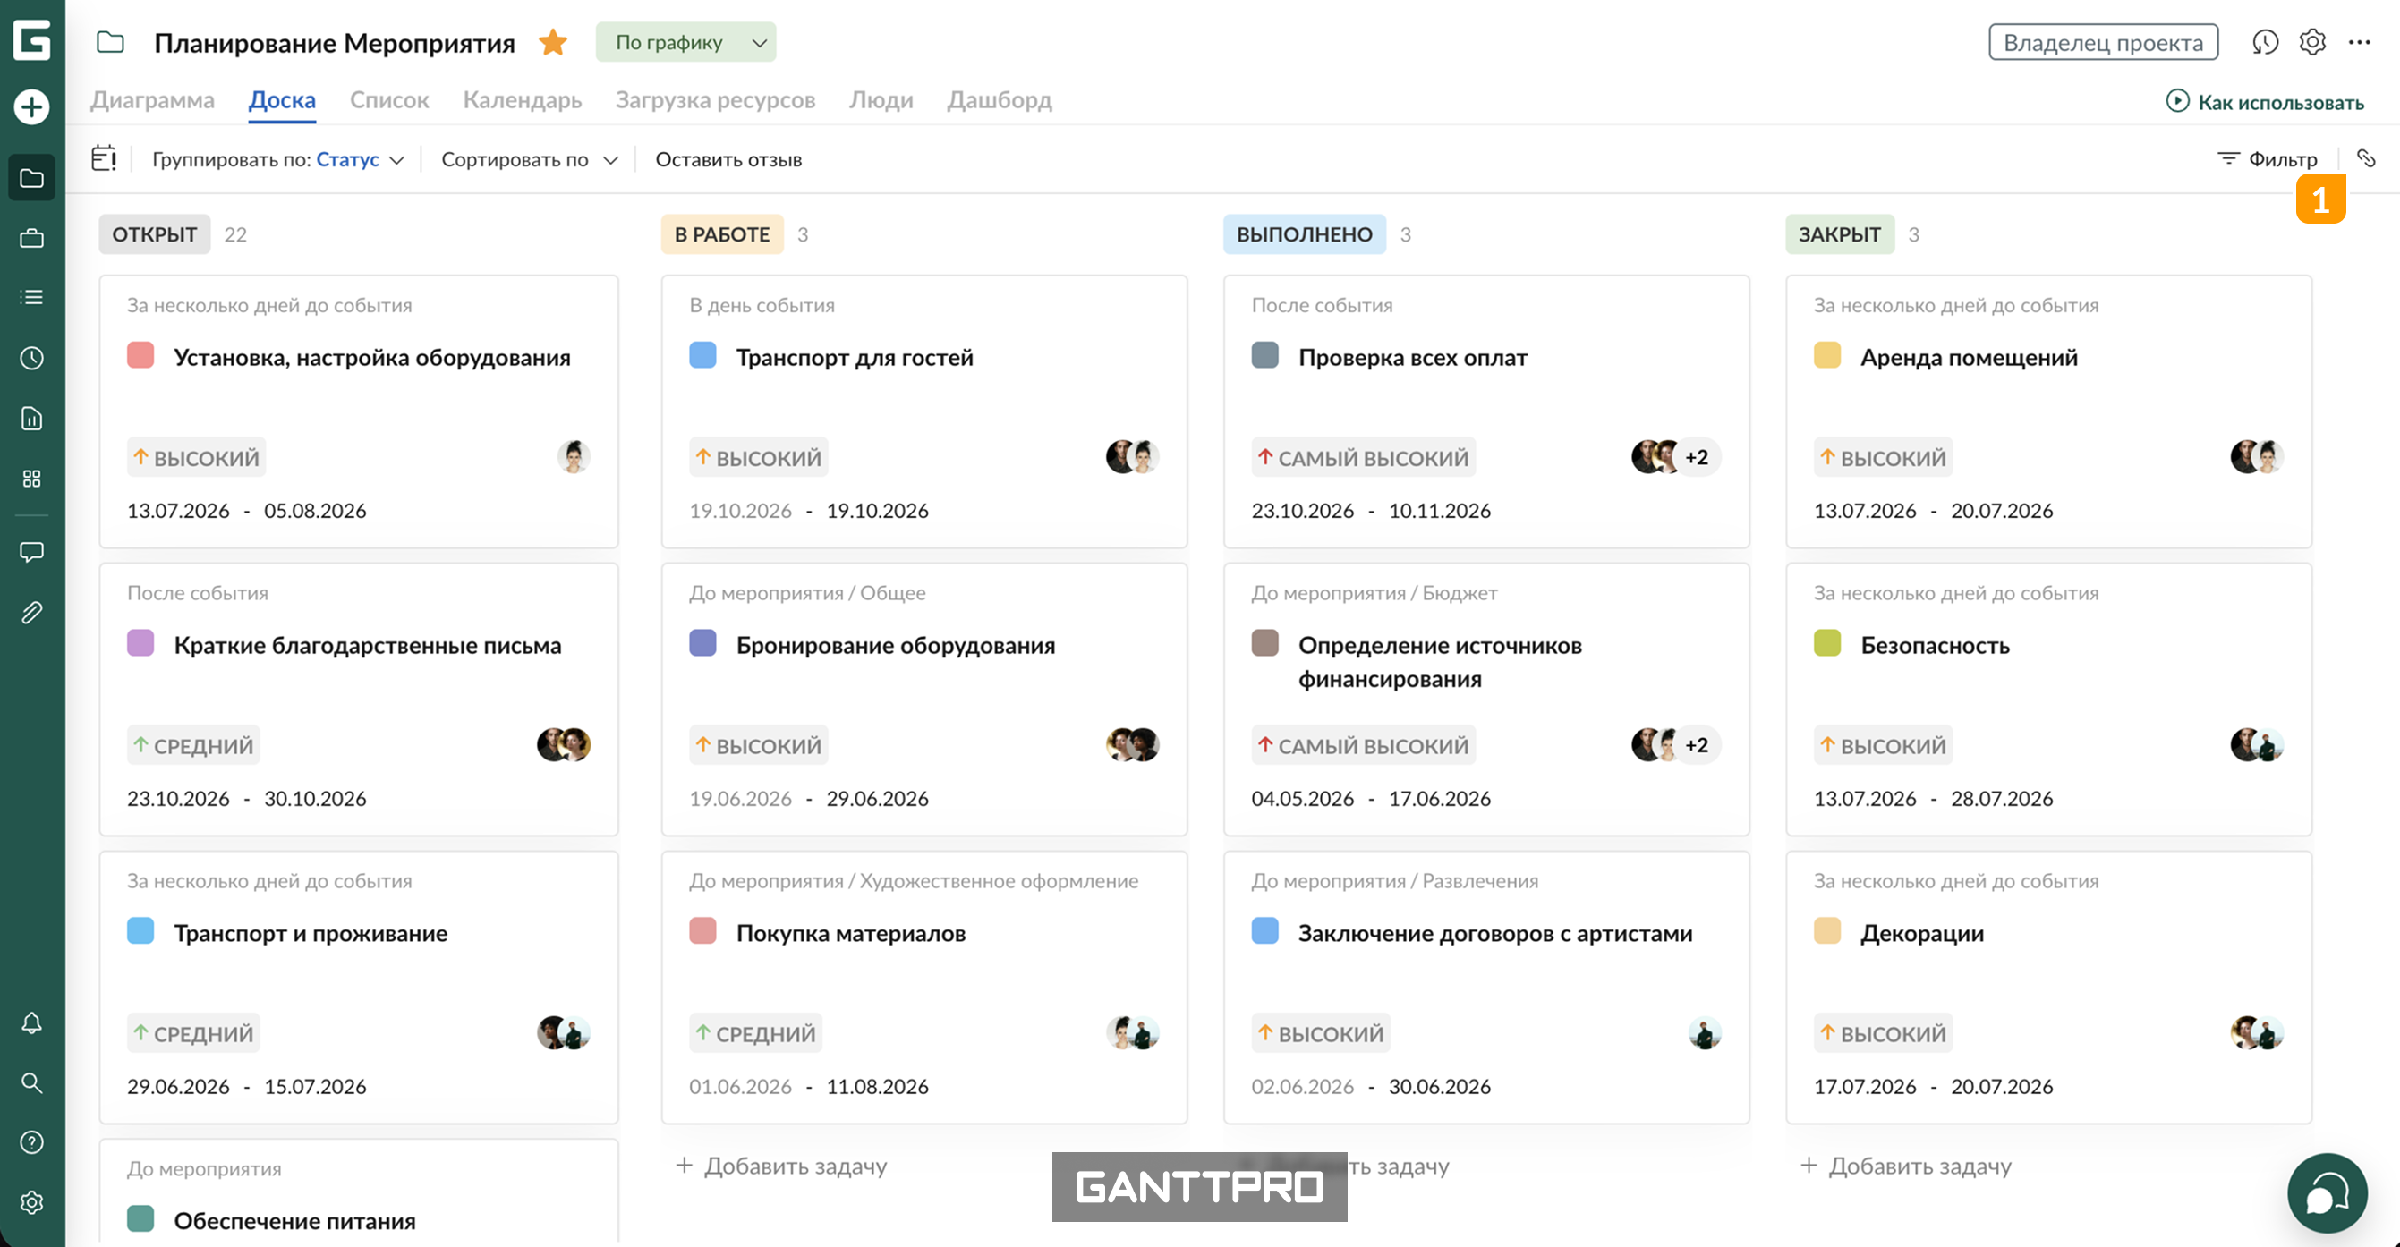Click the Оставить отзыв link
This screenshot has height=1247, width=2400.
(x=728, y=159)
